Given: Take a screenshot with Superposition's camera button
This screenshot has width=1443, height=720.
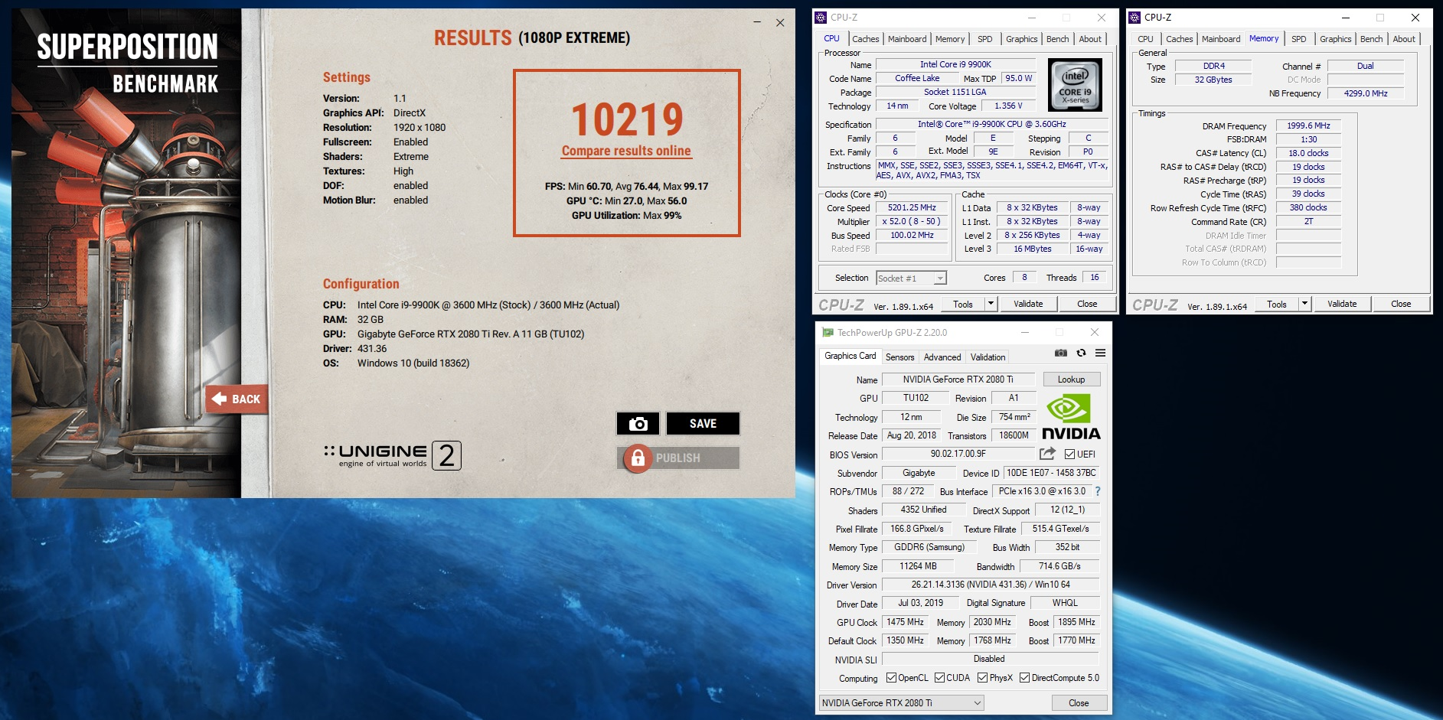Looking at the screenshot, I should (638, 423).
